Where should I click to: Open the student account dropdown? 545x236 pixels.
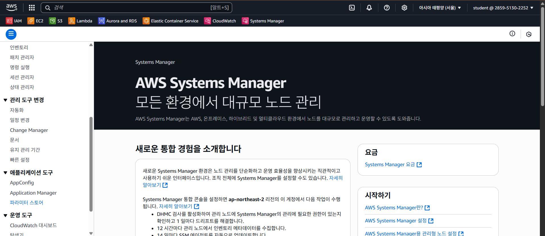tap(503, 8)
